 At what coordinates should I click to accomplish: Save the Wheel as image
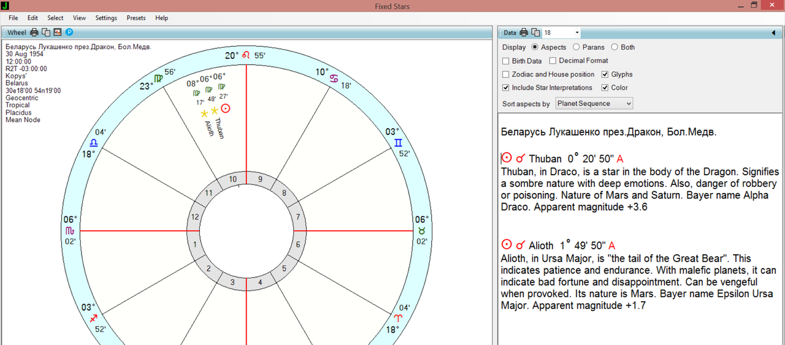pos(58,32)
